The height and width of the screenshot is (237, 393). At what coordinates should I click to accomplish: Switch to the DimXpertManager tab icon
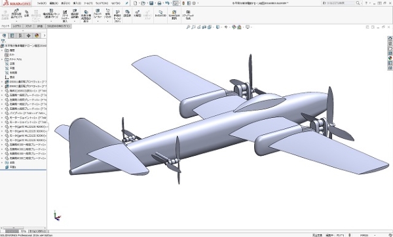pos(28,35)
